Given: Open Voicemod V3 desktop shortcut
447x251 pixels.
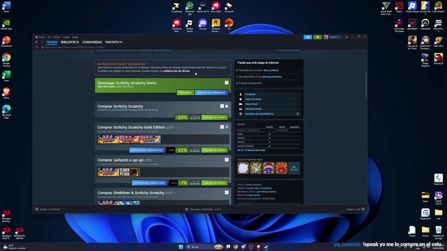Looking at the screenshot, I should pyautogui.click(x=203, y=7).
